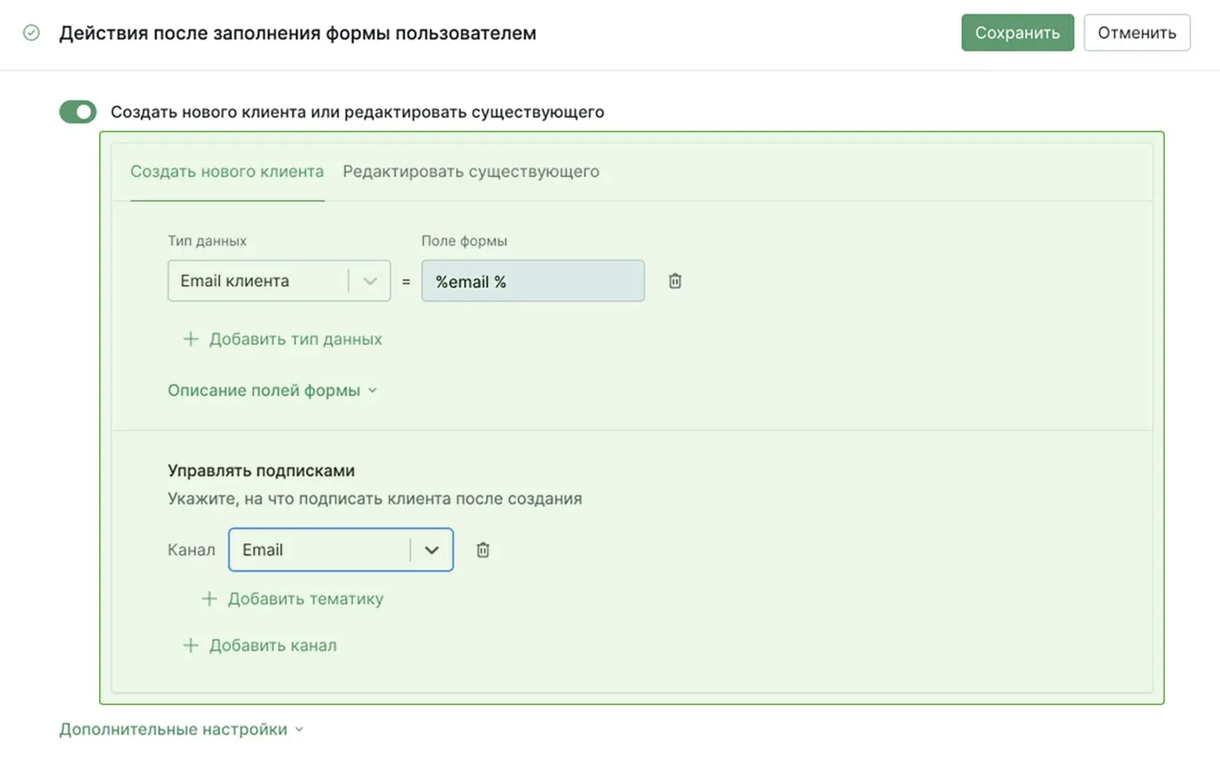1220x764 pixels.
Task: Click Добавить канал link
Action: 272,645
